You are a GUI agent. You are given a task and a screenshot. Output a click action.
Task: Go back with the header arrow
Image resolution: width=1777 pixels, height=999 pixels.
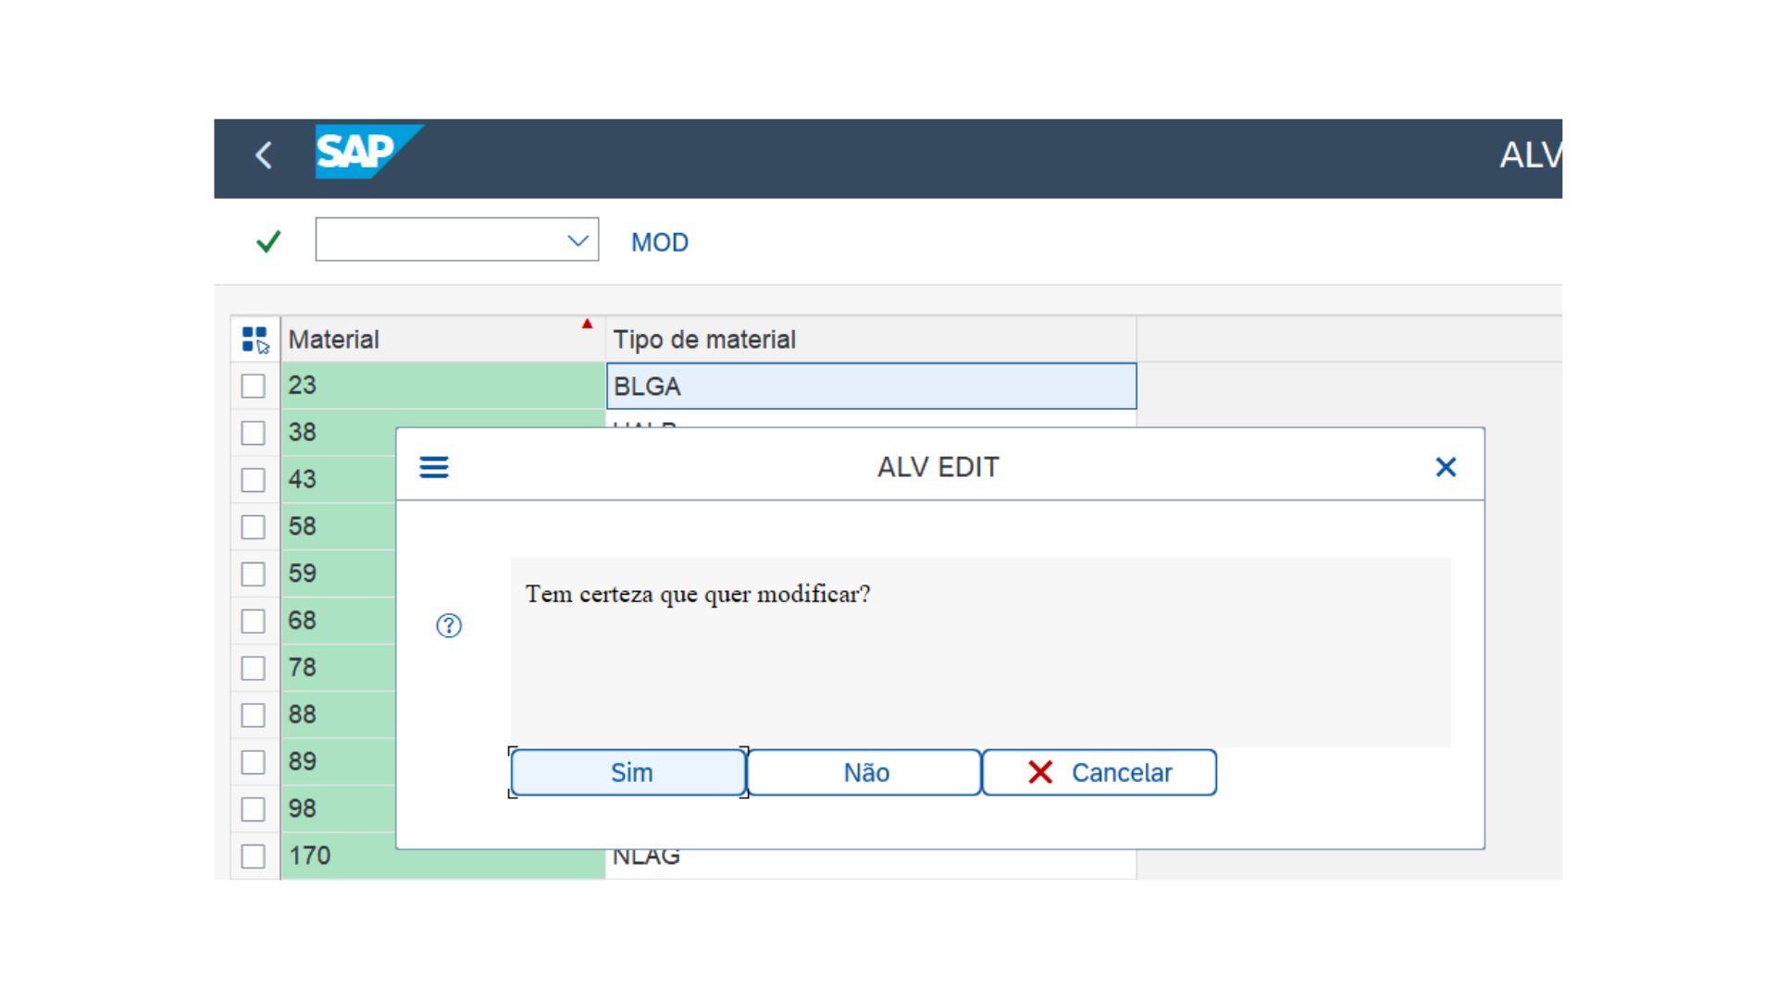click(x=264, y=154)
